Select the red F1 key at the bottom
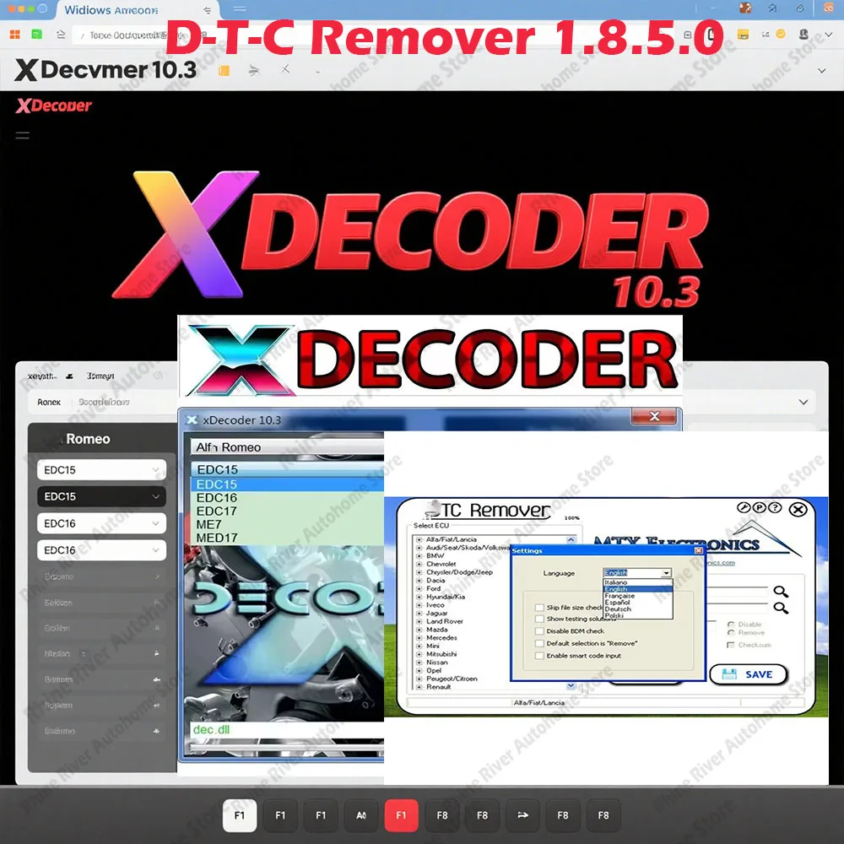The width and height of the screenshot is (844, 844). 402,815
